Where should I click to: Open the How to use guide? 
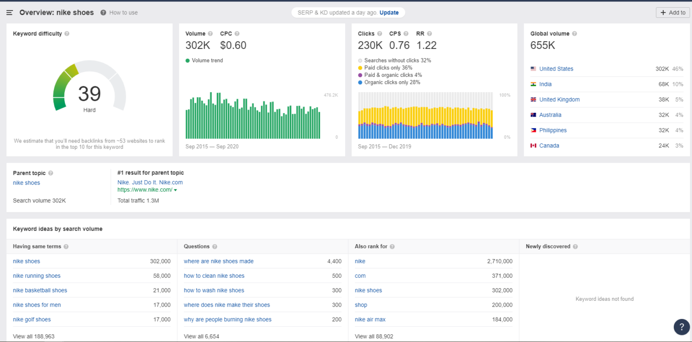123,12
